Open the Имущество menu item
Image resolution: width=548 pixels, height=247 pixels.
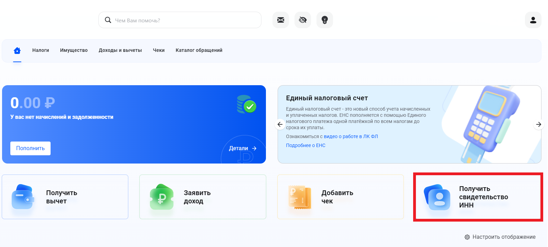[74, 50]
